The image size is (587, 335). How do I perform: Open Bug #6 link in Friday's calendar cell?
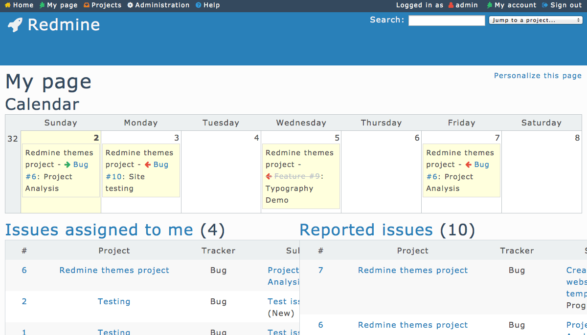[458, 170]
